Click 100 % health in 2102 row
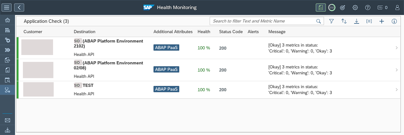The width and height of the screenshot is (404, 135). (204, 48)
